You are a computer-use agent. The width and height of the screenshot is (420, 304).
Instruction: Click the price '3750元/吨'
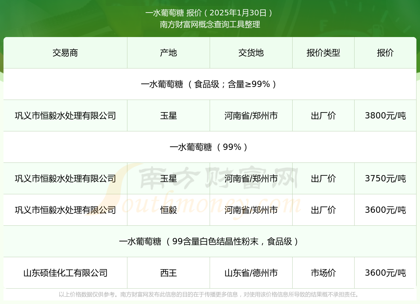(x=385, y=179)
